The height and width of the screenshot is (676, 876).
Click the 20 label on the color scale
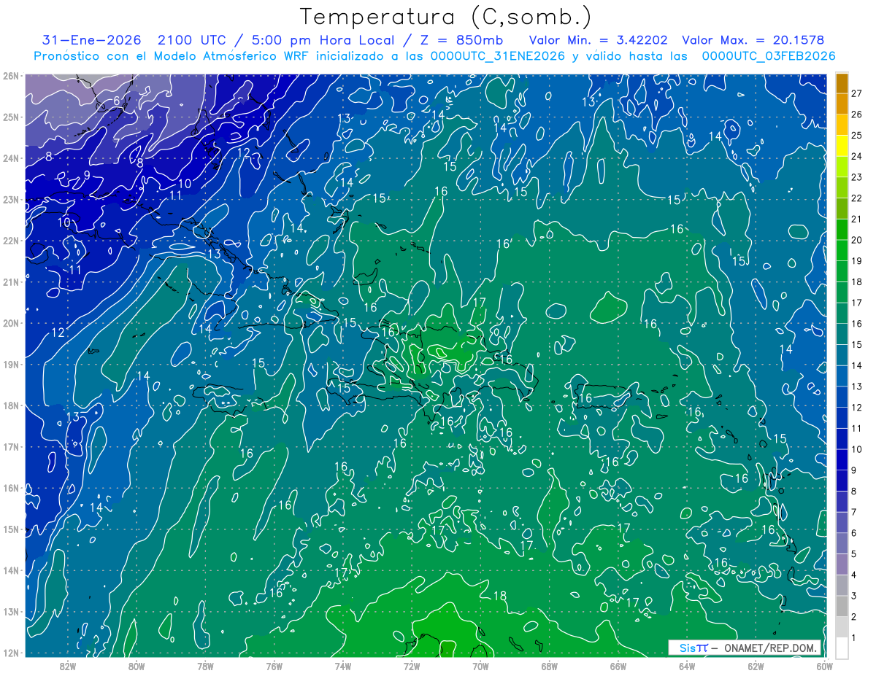856,240
